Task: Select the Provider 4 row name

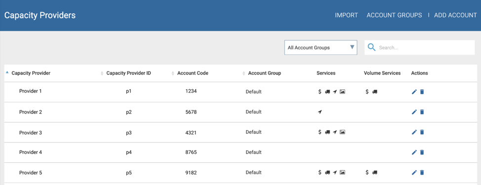Action: [x=30, y=152]
